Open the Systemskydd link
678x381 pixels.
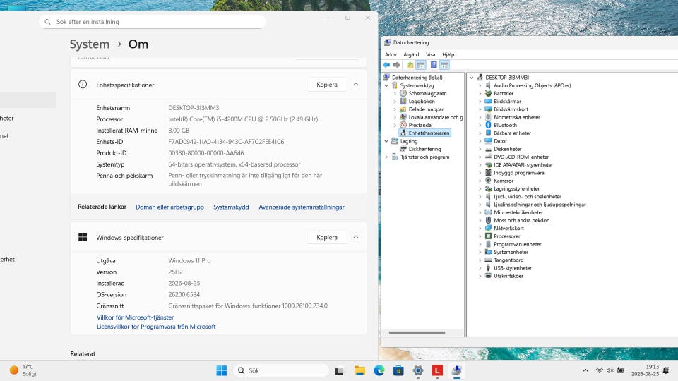231,207
